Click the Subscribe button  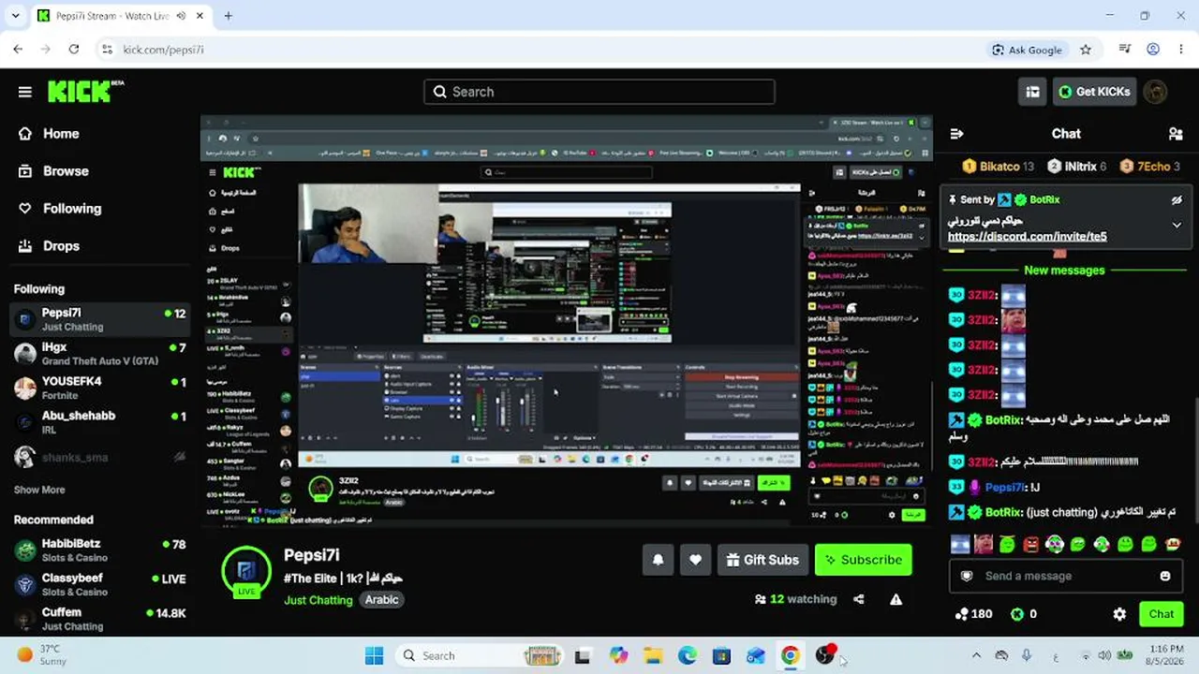863,560
